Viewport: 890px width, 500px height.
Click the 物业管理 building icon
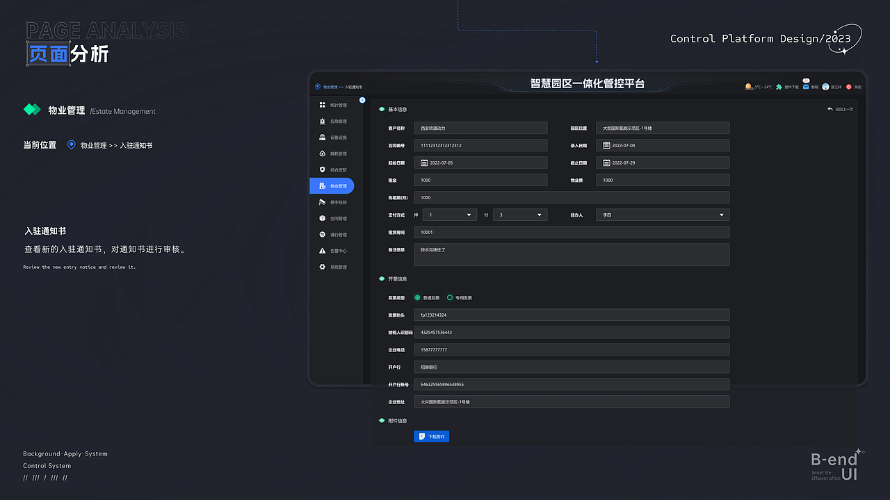(x=322, y=186)
